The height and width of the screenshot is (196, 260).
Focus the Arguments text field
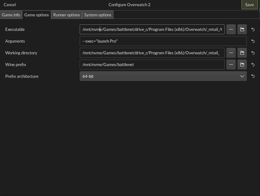coord(163,41)
